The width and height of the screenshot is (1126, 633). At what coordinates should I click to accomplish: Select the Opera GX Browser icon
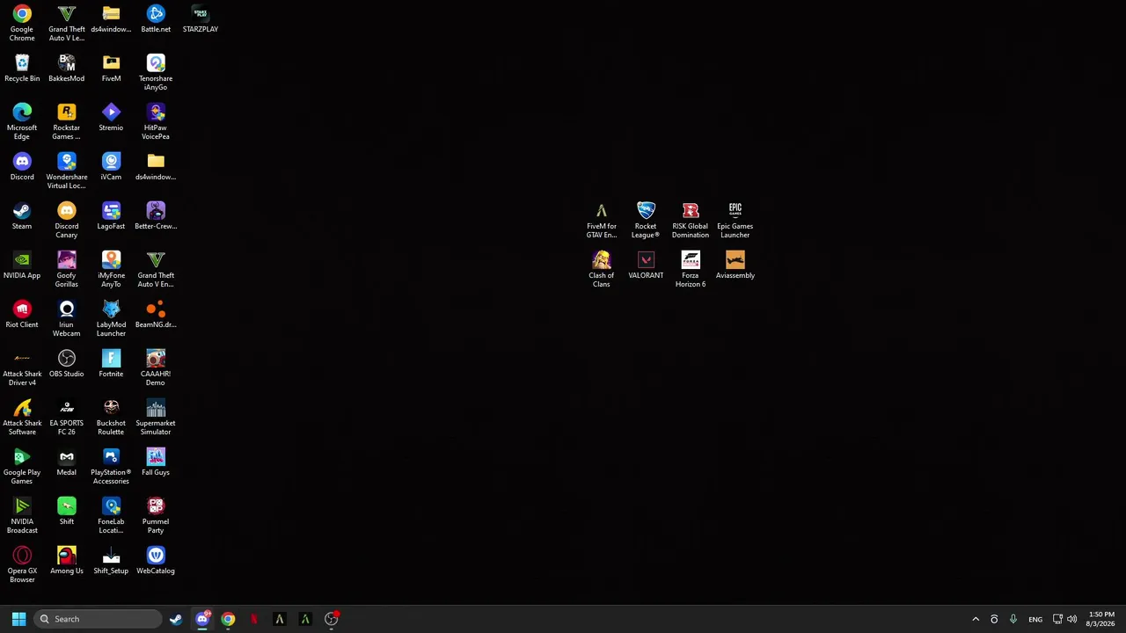pos(22,564)
